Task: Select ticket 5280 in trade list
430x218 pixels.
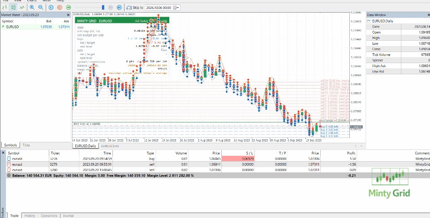Action: [218, 170]
